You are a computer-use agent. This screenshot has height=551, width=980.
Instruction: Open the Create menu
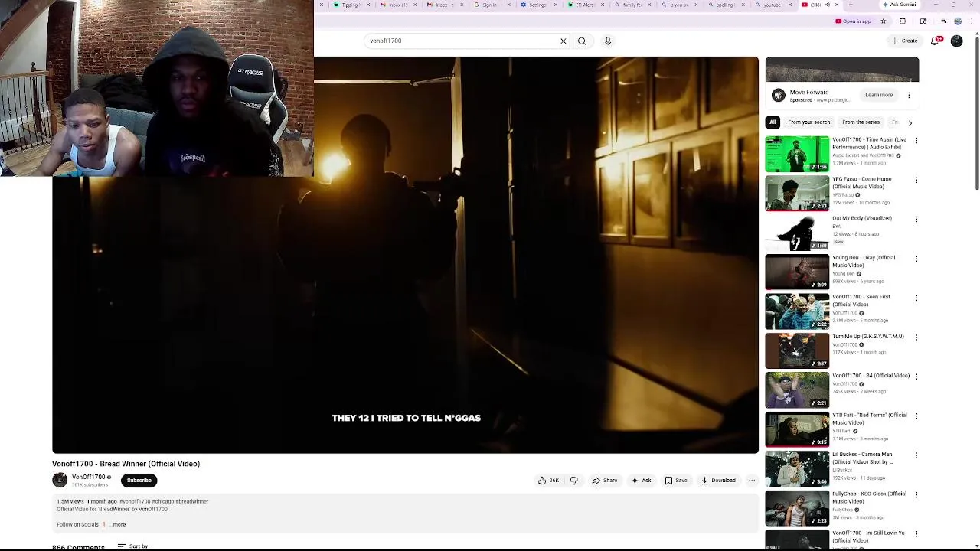pos(904,41)
